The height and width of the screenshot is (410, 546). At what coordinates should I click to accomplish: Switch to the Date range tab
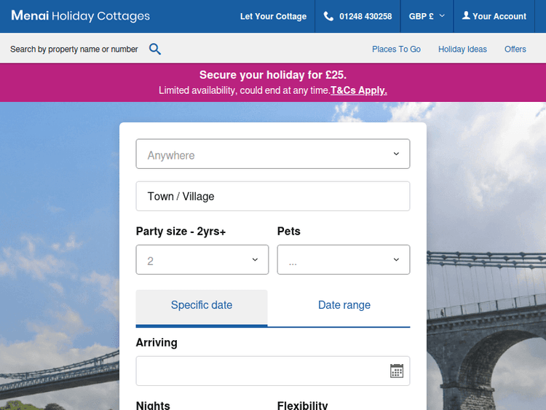click(x=344, y=306)
